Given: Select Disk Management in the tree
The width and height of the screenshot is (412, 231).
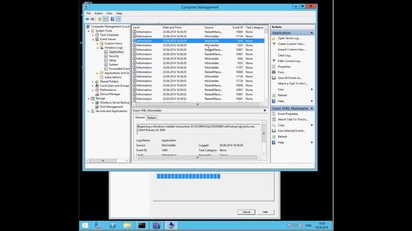Looking at the screenshot, I should pyautogui.click(x=111, y=107).
